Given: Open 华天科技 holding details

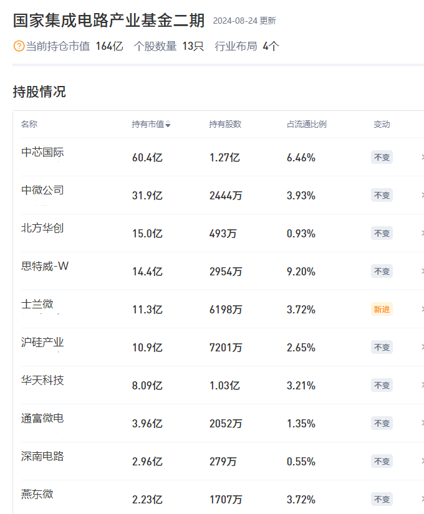Looking at the screenshot, I should [42, 380].
